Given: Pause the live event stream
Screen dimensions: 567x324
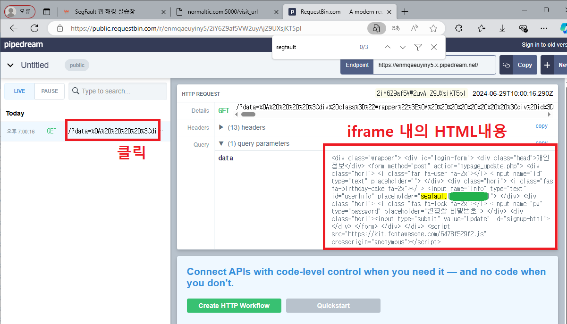Looking at the screenshot, I should click(x=49, y=91).
